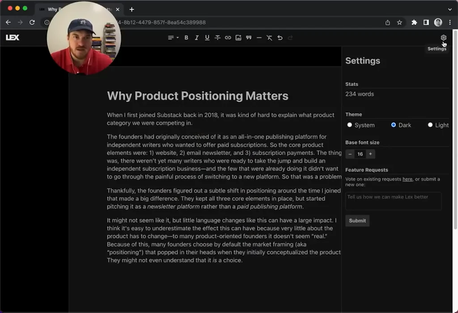
Task: Select the System theme option
Action: coord(349,125)
